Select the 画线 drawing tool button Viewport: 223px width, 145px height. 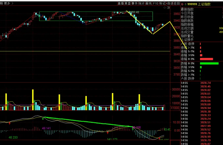tap(148, 3)
